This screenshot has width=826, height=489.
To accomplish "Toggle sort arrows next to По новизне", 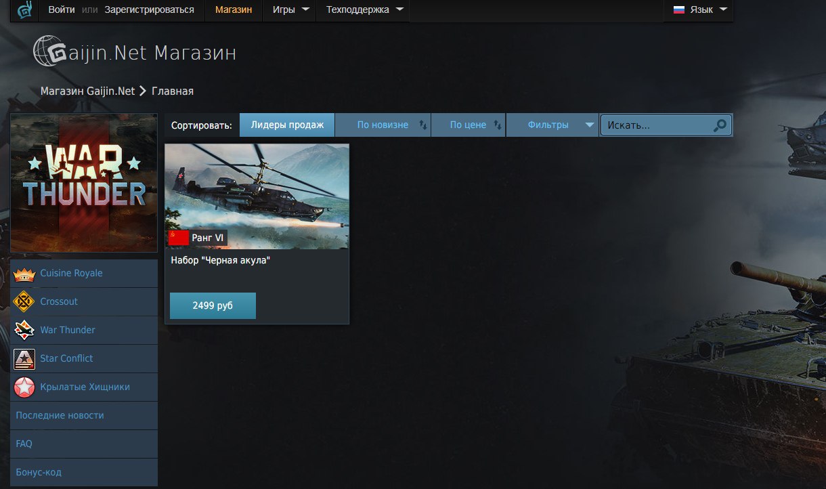I will (x=423, y=125).
